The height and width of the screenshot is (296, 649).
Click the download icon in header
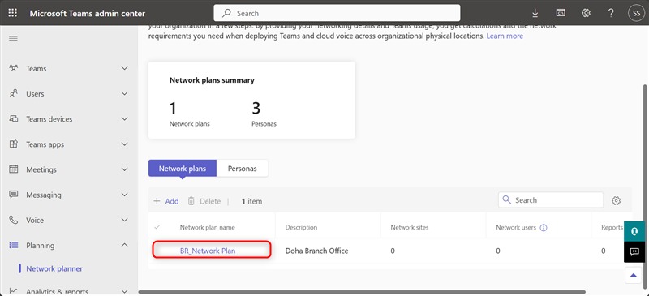[535, 13]
